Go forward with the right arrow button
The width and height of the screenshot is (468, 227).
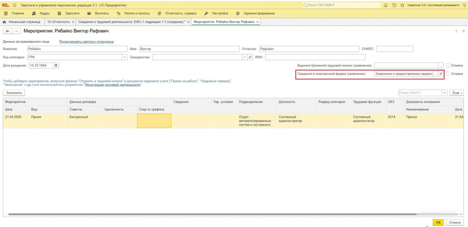(17, 31)
